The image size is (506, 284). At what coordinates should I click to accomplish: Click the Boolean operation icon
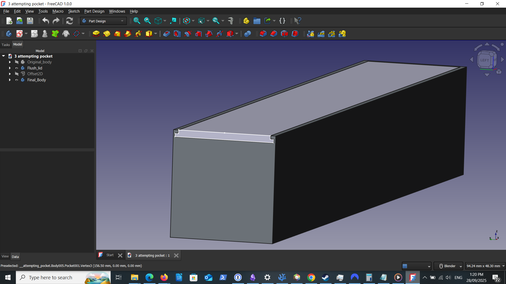(x=247, y=34)
